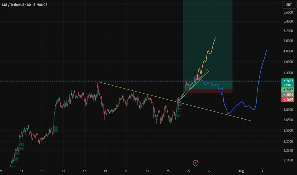This screenshot has width=297, height=175.
Task: Click the 3.1100 price axis label
Action: click(x=288, y=160)
